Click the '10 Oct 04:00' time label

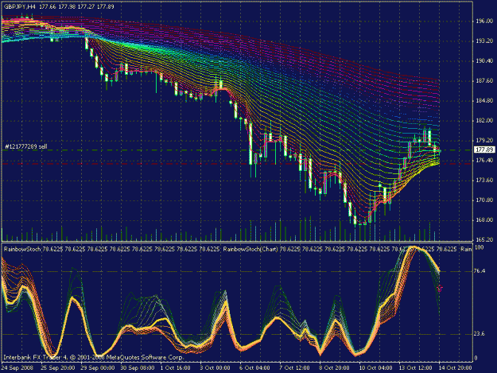click(x=375, y=368)
